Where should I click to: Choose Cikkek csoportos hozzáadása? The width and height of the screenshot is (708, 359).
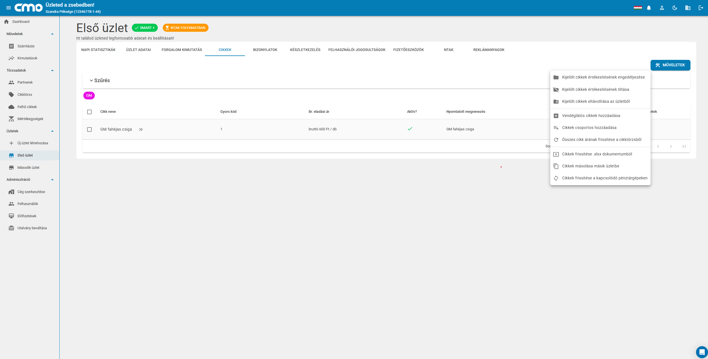pos(600,128)
